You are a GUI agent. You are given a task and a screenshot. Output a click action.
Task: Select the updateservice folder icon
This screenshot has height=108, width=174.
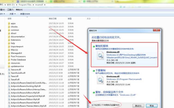click(x=9, y=66)
